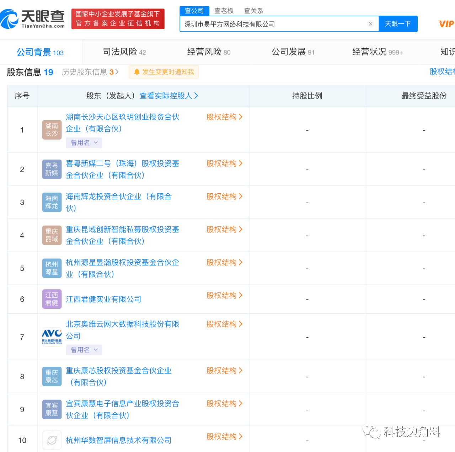Click 发生变更时通知我 notification button

(164, 72)
